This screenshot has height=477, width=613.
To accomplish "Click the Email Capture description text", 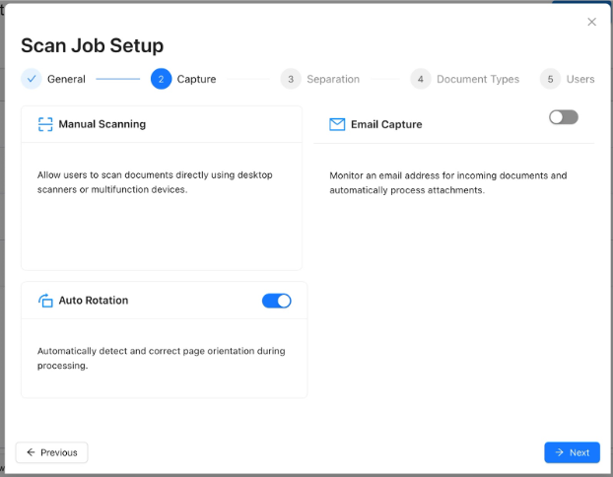I will click(x=447, y=182).
